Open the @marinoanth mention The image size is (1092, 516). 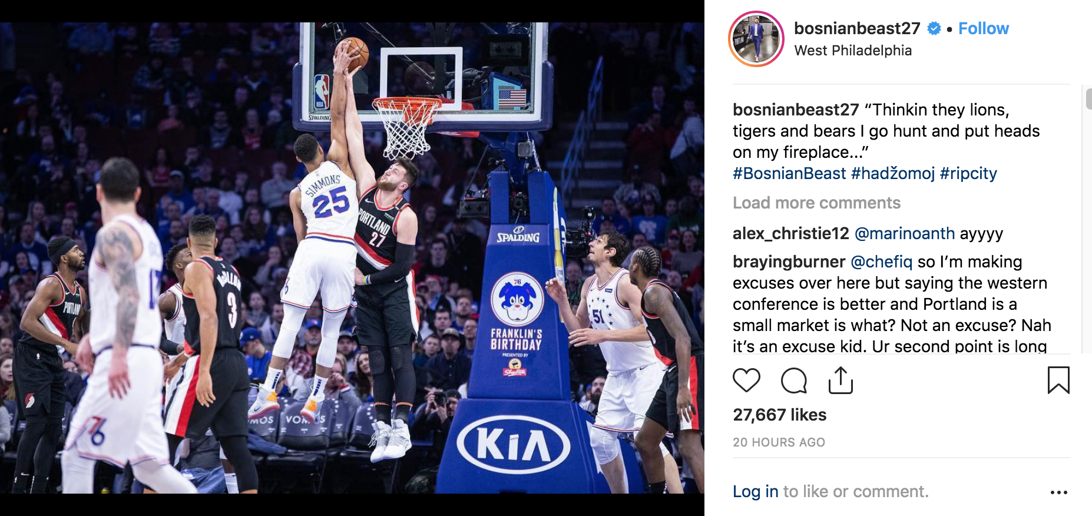tap(905, 233)
